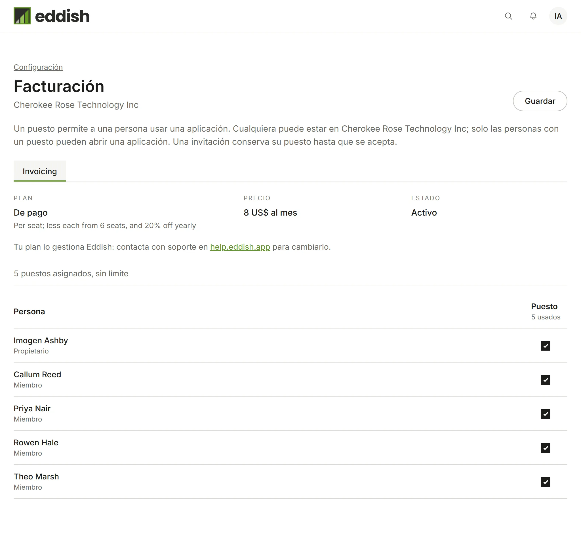Click the search magnifier icon
This screenshot has width=581, height=535.
(508, 16)
